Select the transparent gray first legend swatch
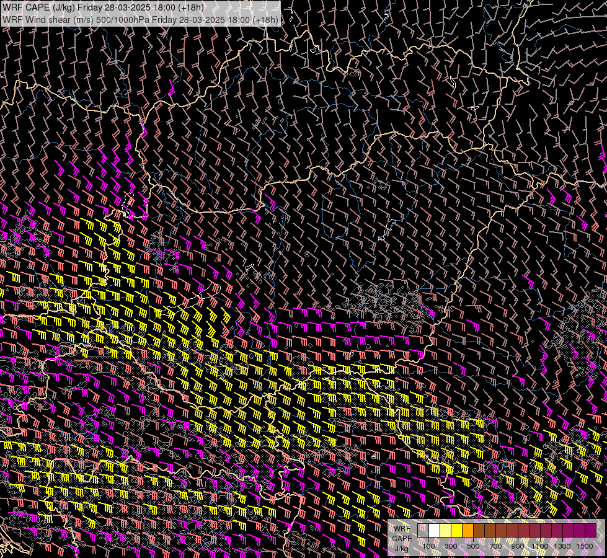 [423, 530]
